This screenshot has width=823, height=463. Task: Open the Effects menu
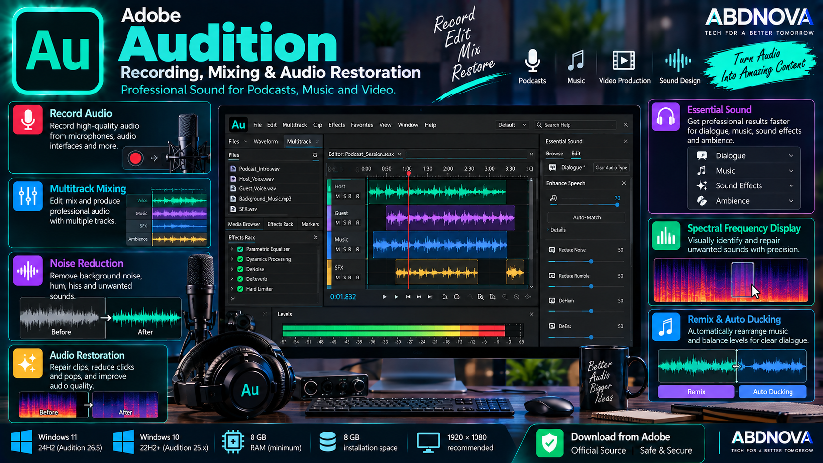point(337,125)
